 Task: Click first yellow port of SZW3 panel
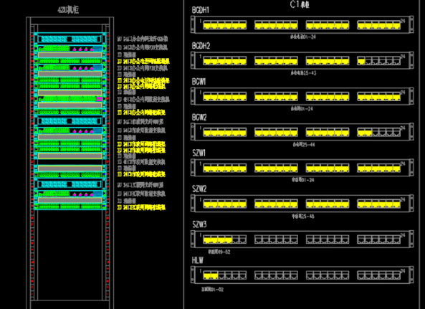(207, 240)
